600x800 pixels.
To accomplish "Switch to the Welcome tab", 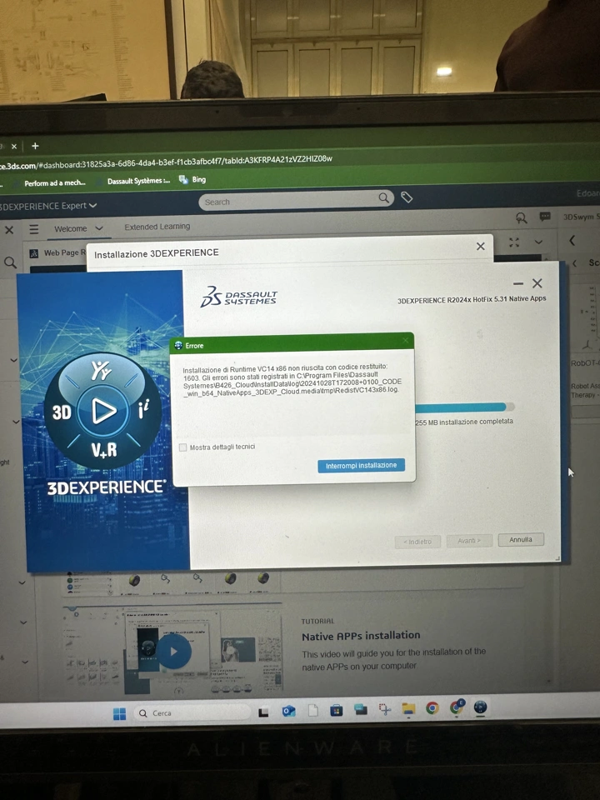I will click(70, 229).
